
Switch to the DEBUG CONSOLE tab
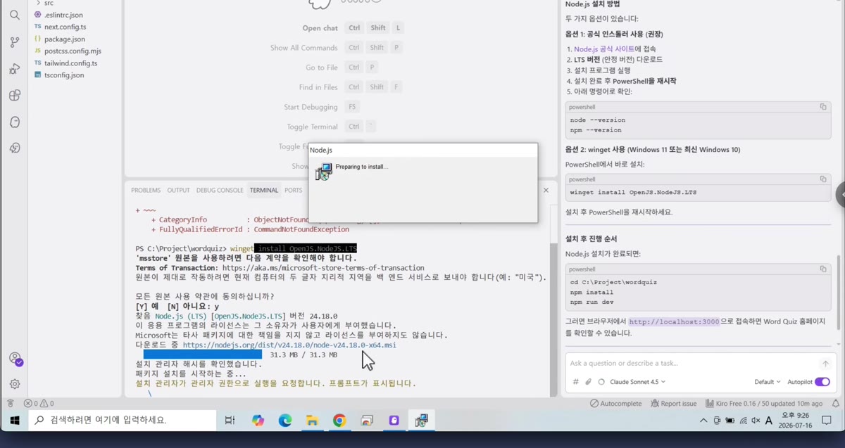(220, 190)
